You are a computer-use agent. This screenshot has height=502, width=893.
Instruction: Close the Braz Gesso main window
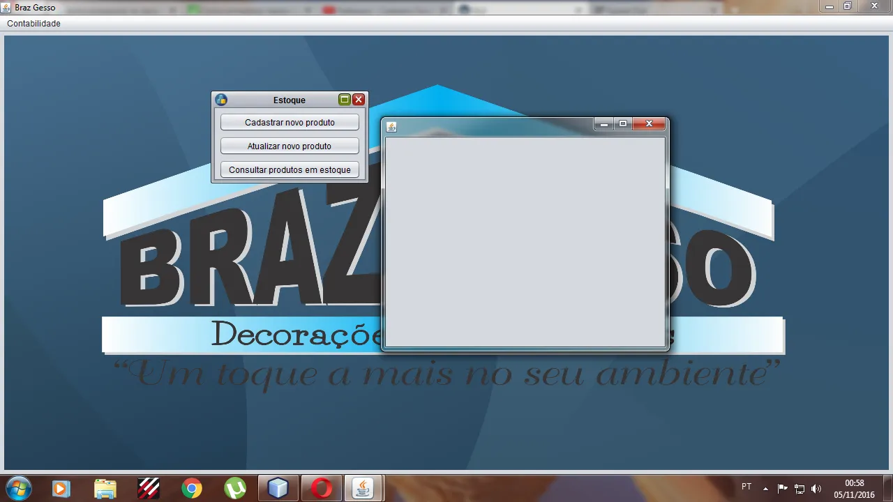(x=874, y=6)
